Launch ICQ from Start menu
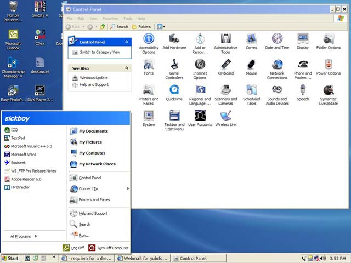351x263 pixels. (x=35, y=130)
